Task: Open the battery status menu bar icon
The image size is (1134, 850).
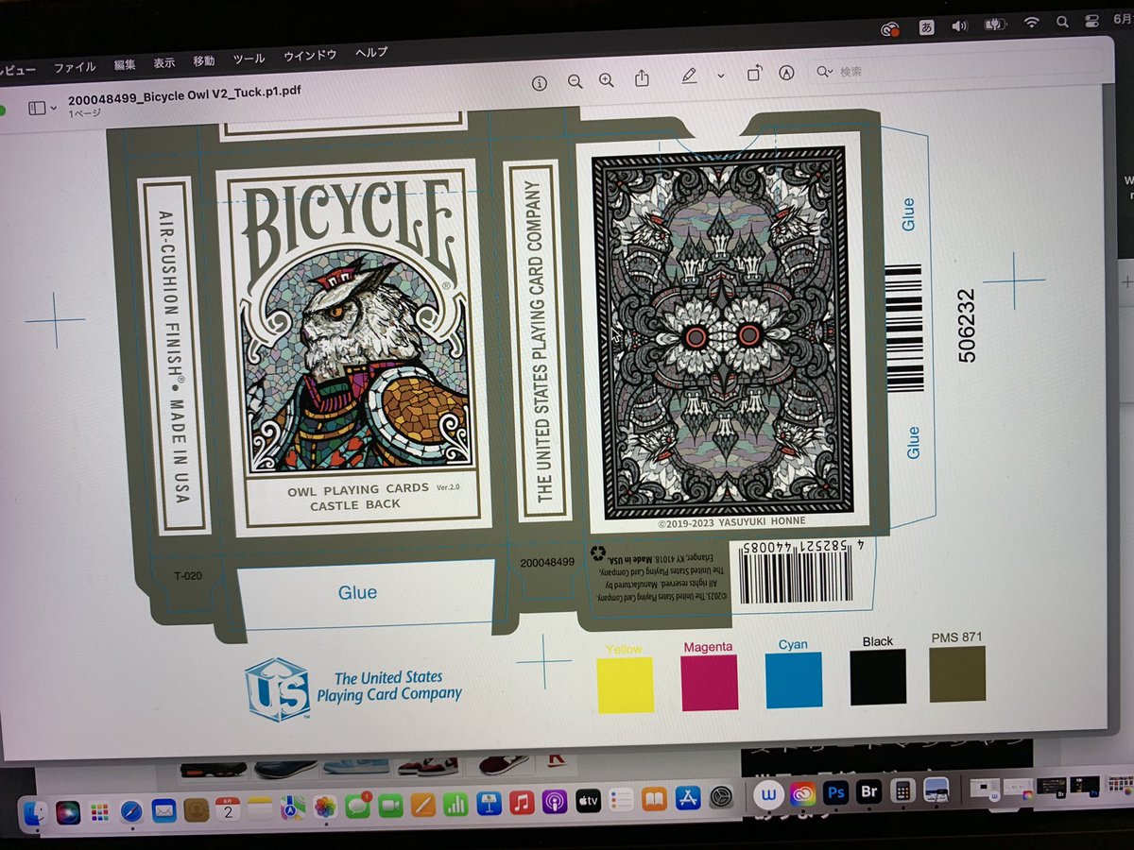Action: [995, 24]
